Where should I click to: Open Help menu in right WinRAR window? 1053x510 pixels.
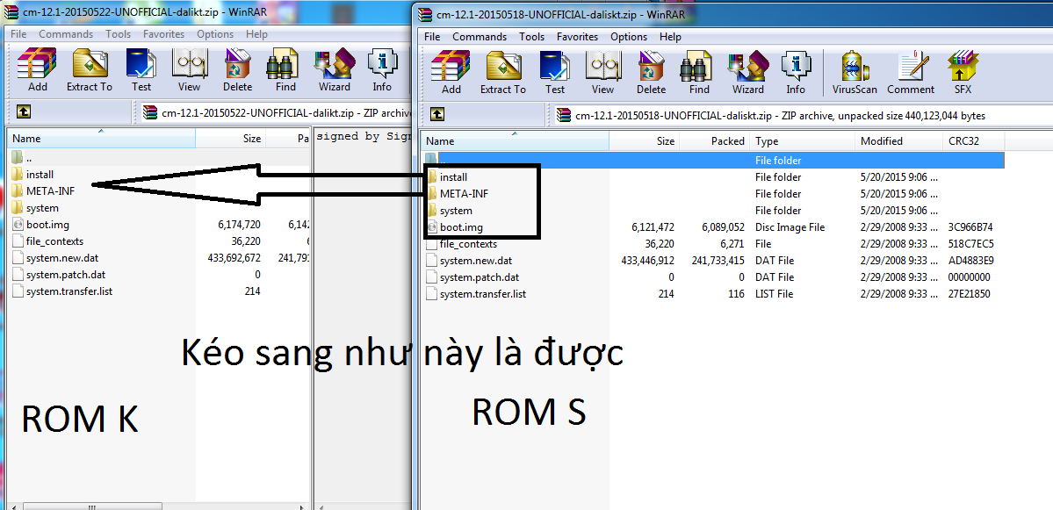670,37
